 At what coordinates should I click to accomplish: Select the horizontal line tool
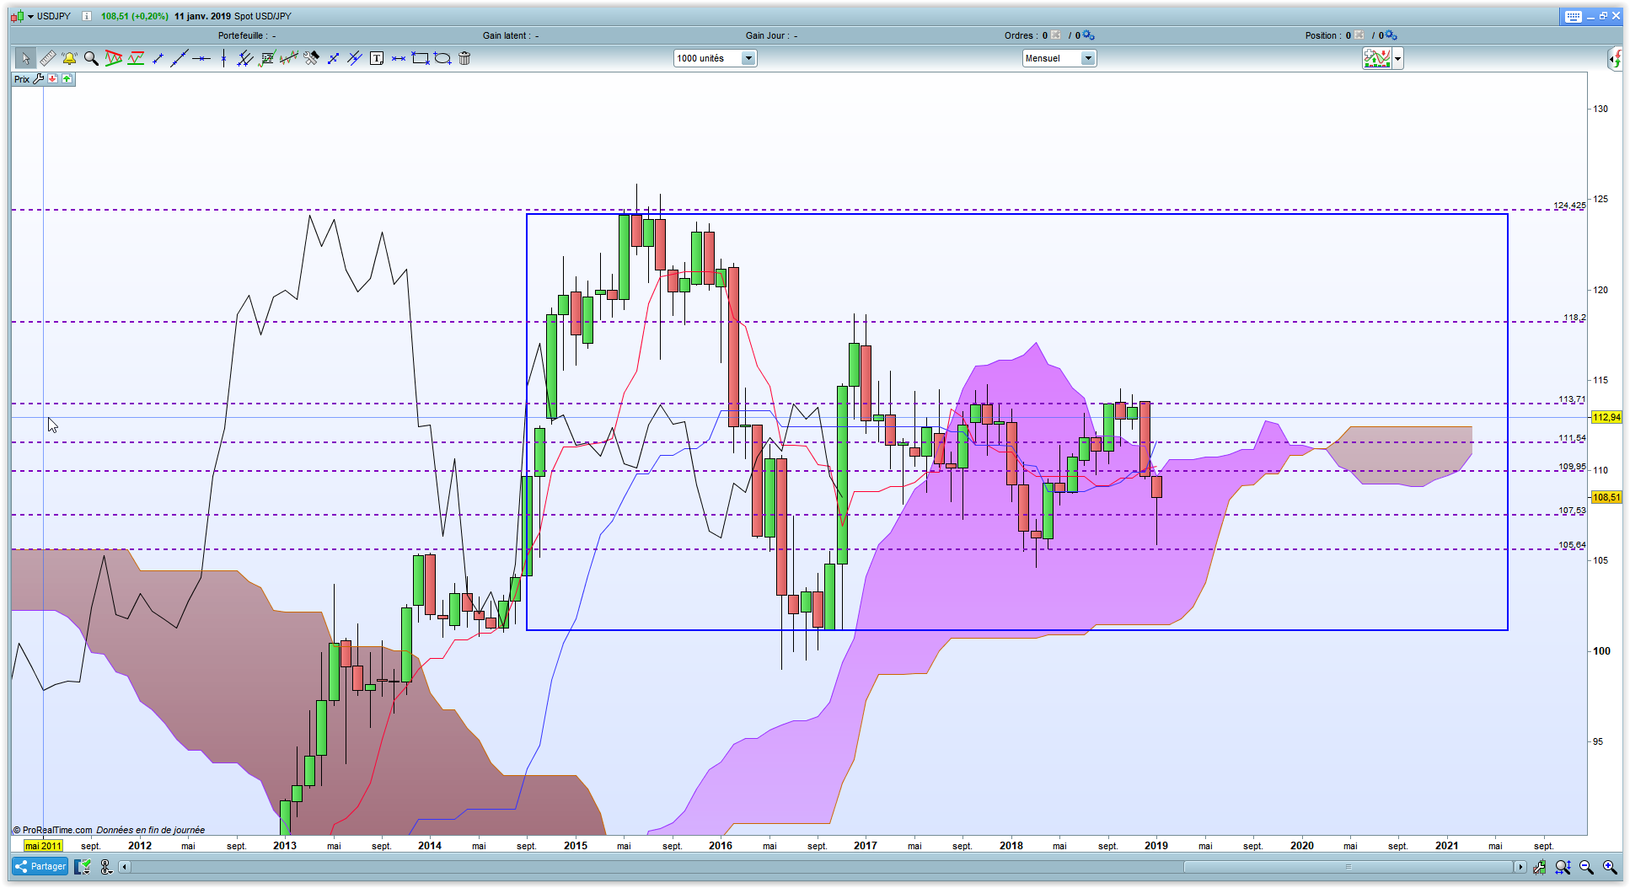click(201, 58)
